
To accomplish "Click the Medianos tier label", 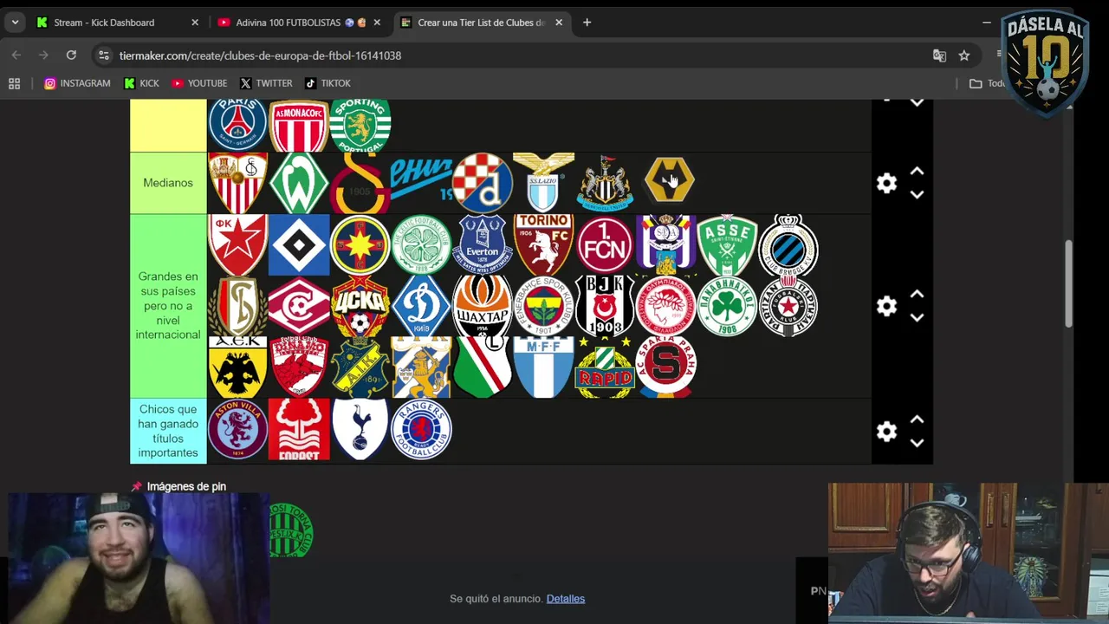I will pos(168,183).
